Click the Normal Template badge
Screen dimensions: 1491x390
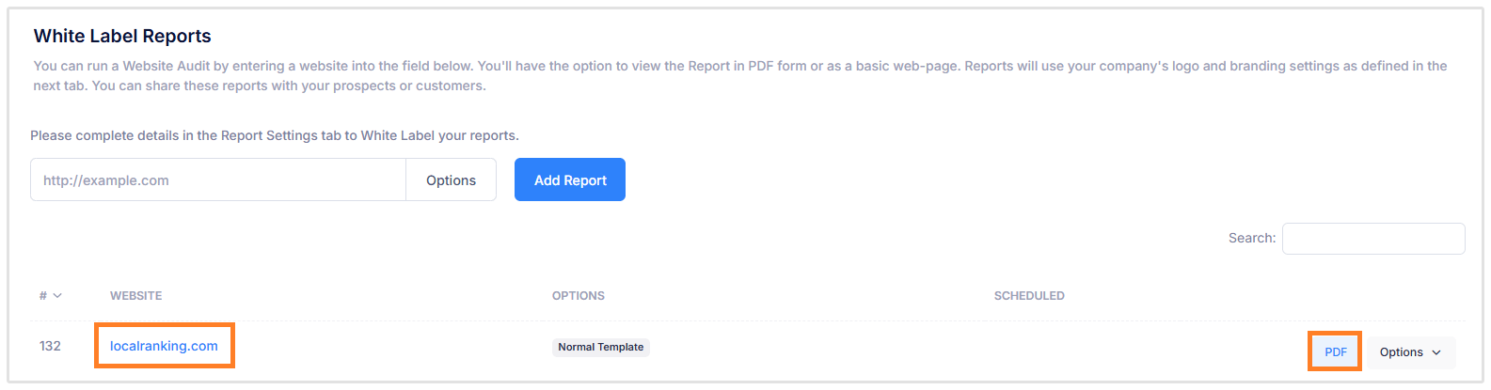click(601, 347)
